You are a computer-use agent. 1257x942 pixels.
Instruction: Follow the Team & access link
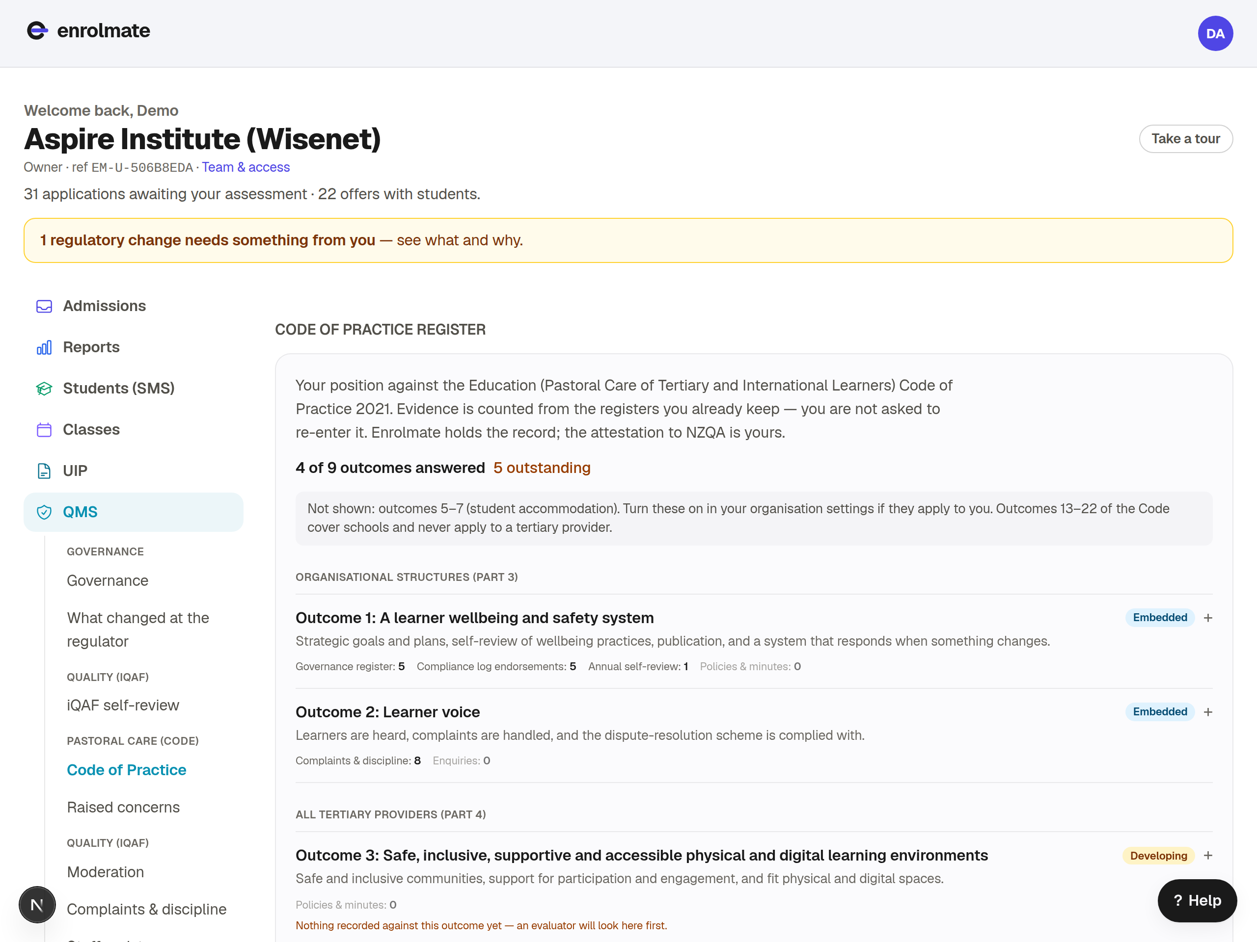pyautogui.click(x=246, y=167)
